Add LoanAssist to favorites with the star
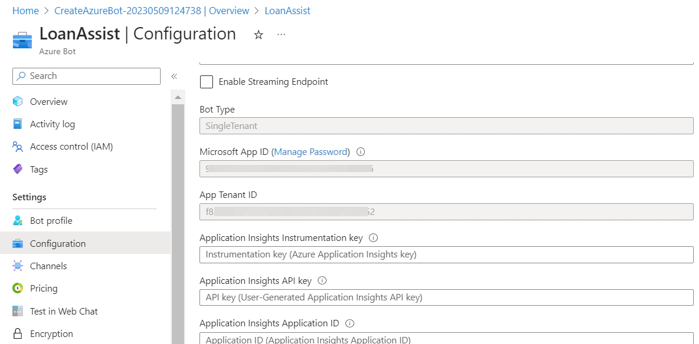Viewport: 699px width, 344px height. pos(258,34)
